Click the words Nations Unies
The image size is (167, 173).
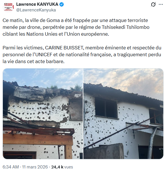[42, 34]
